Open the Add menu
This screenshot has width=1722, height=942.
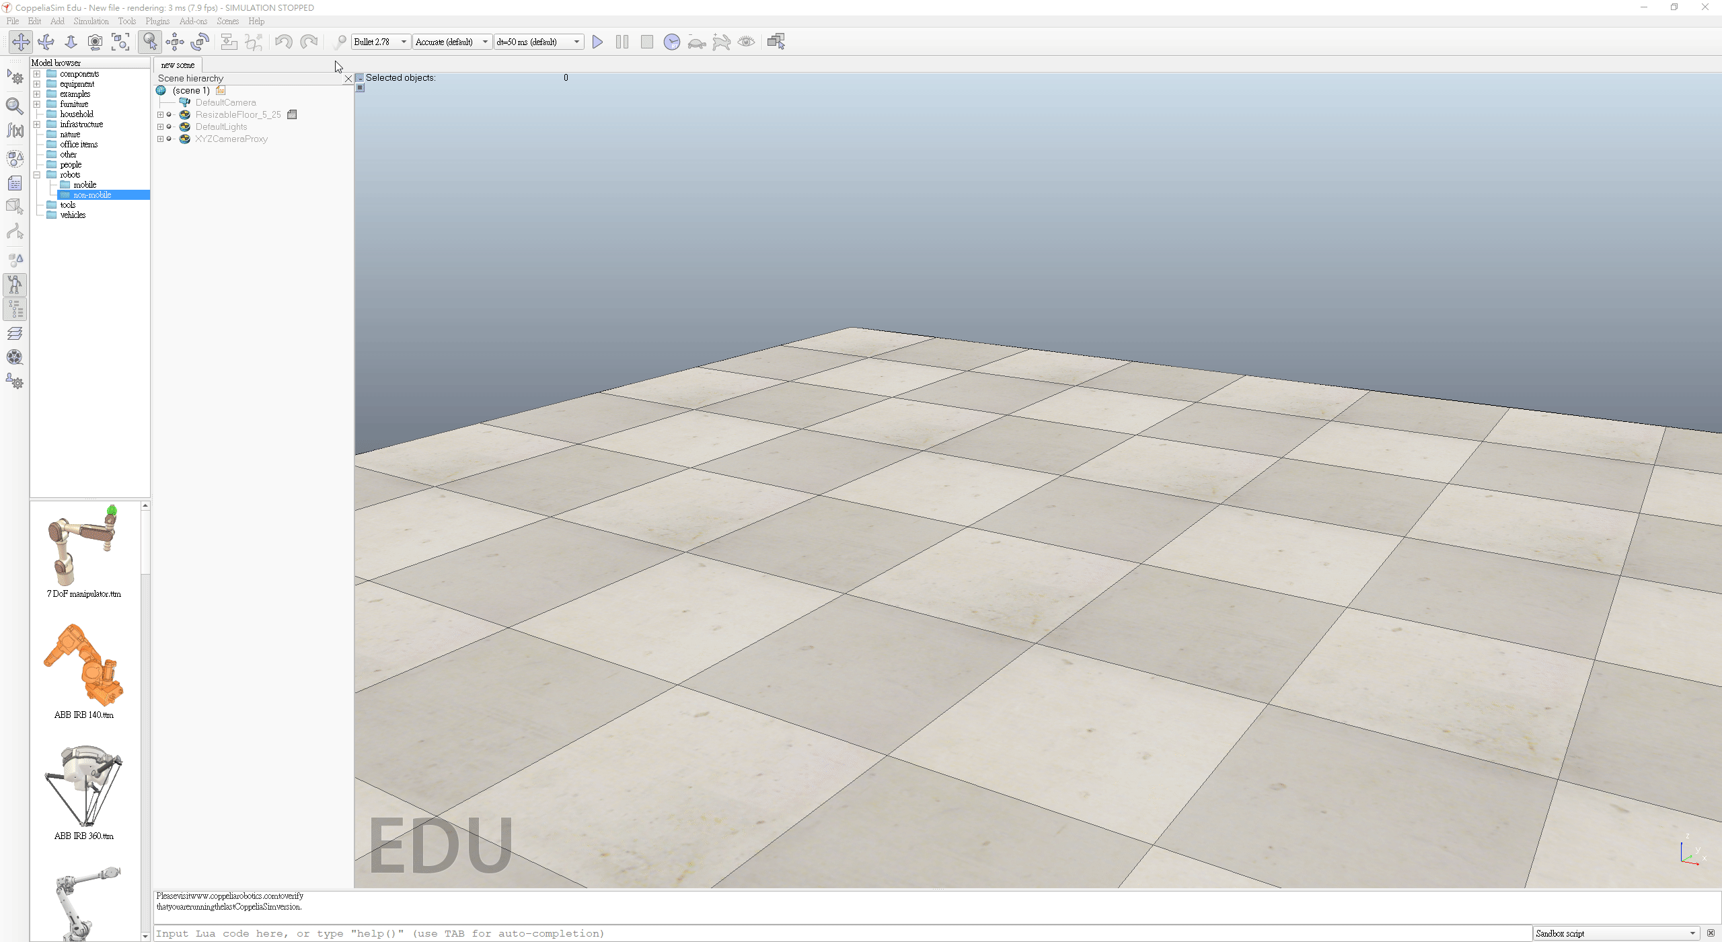click(58, 21)
